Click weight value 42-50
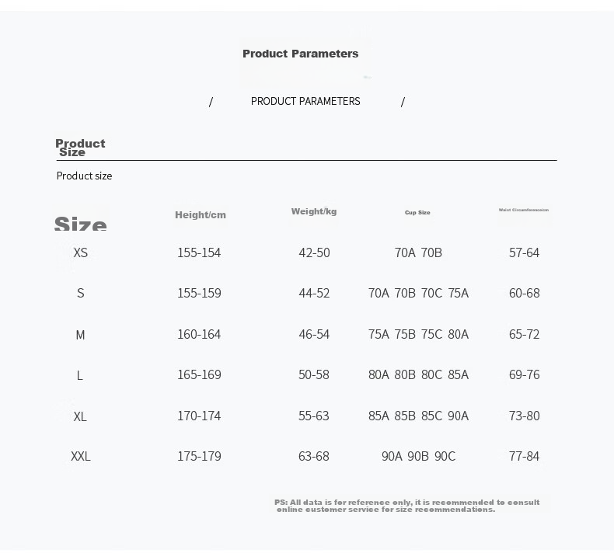The height and width of the screenshot is (557, 614). point(315,252)
